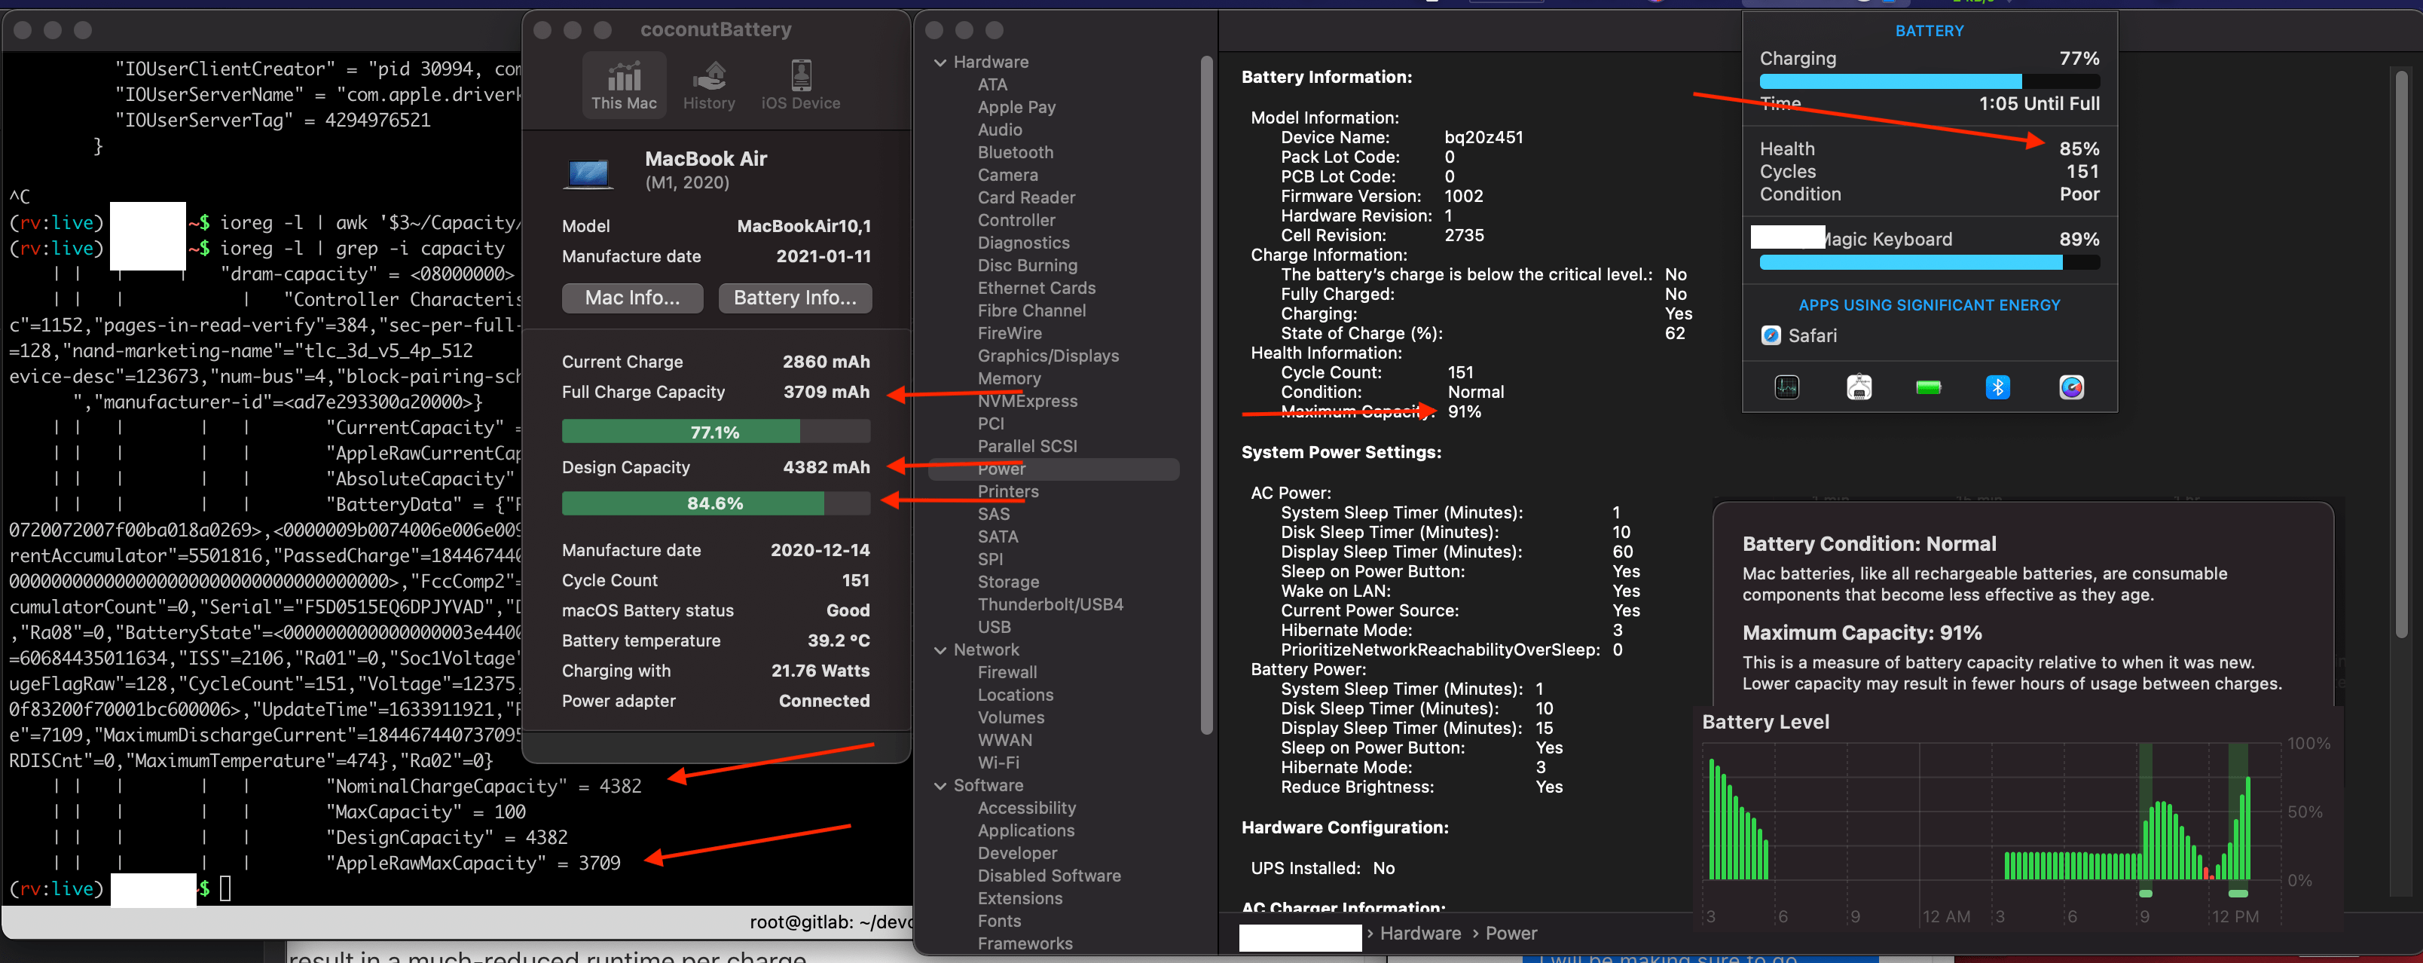The height and width of the screenshot is (963, 2423).
Task: Select This Mac toolbar icon in coconutBattery
Action: pyautogui.click(x=624, y=84)
